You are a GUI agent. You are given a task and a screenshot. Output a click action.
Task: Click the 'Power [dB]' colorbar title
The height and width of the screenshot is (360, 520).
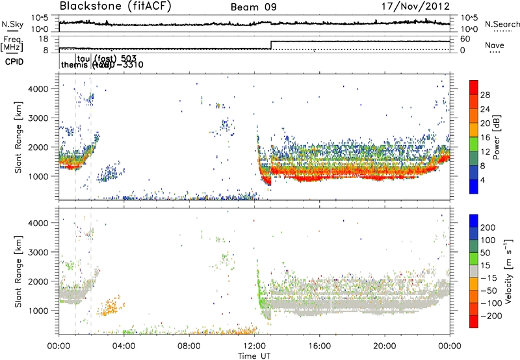point(496,138)
